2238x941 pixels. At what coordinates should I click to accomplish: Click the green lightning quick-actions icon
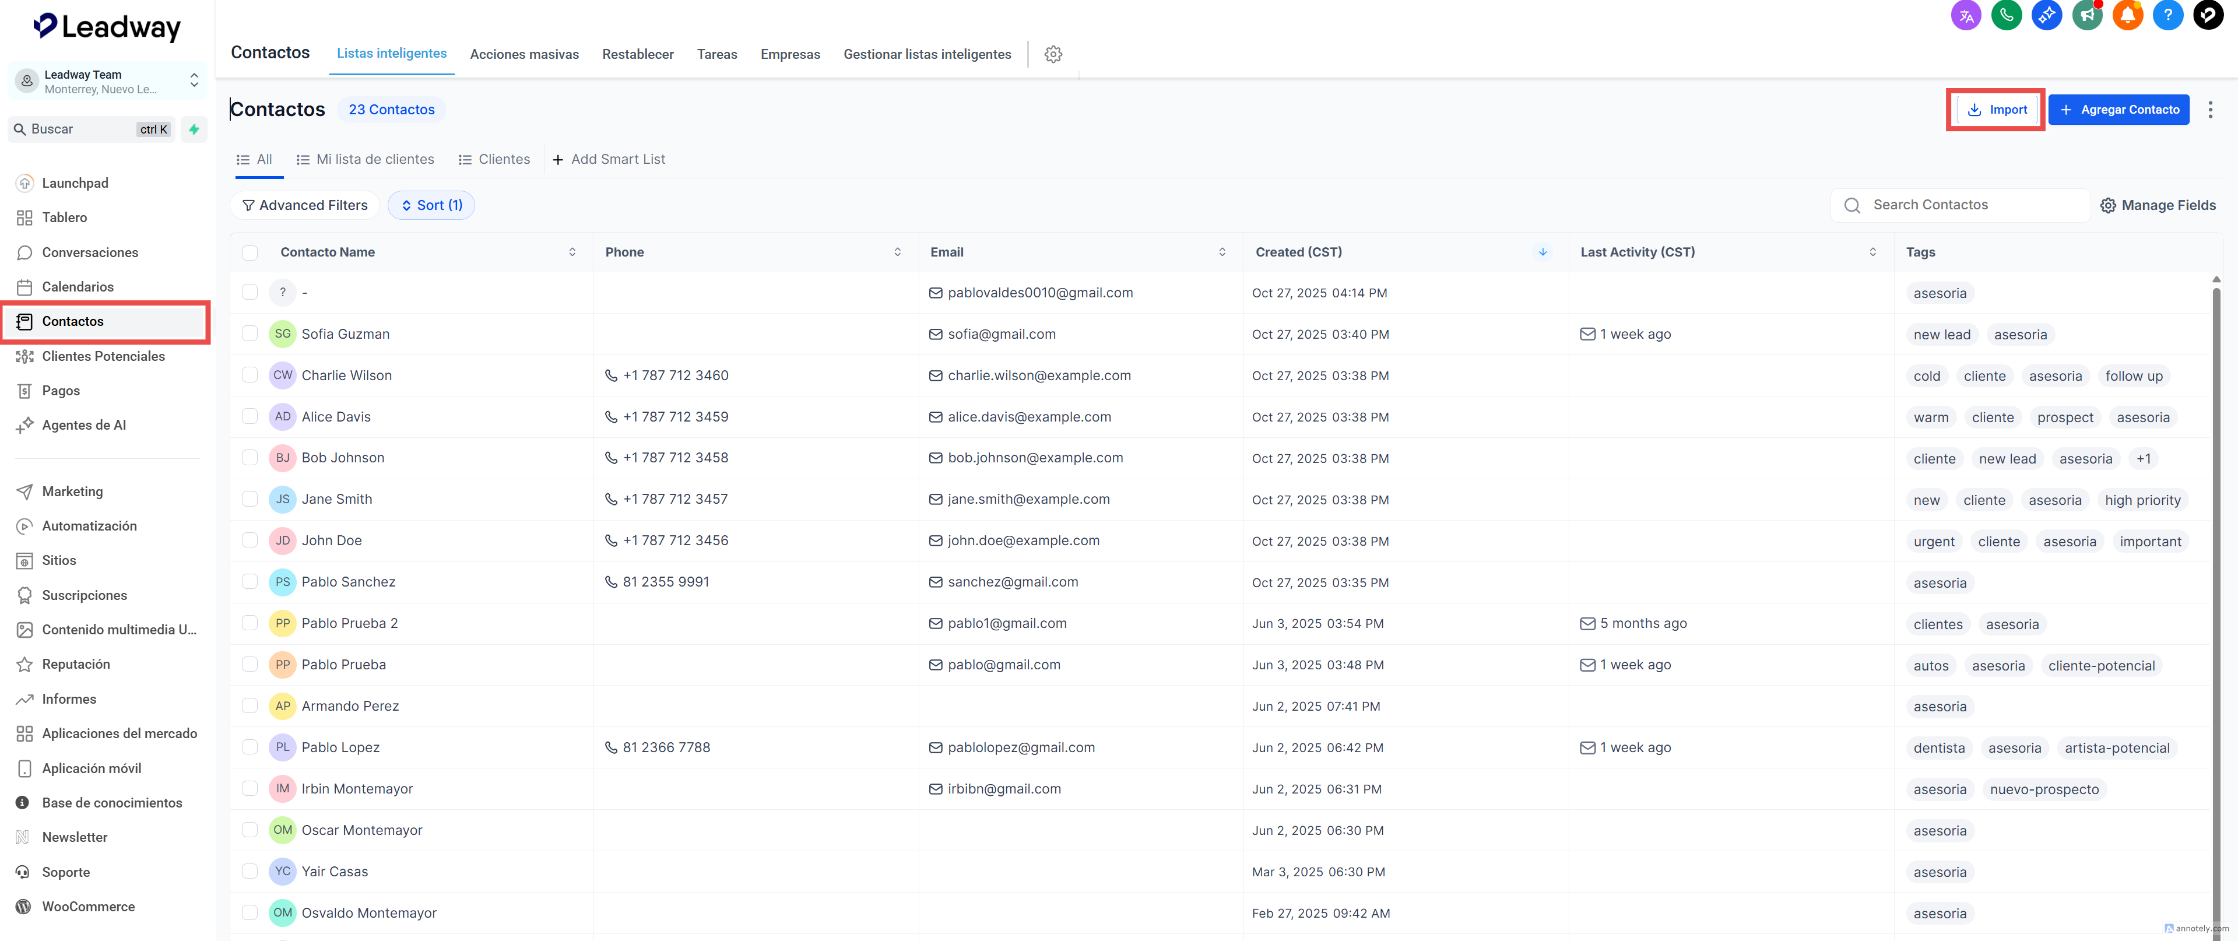pyautogui.click(x=194, y=129)
